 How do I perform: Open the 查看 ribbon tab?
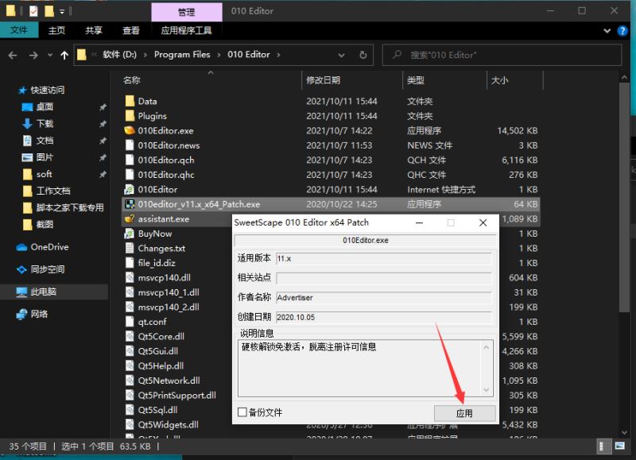tap(130, 30)
